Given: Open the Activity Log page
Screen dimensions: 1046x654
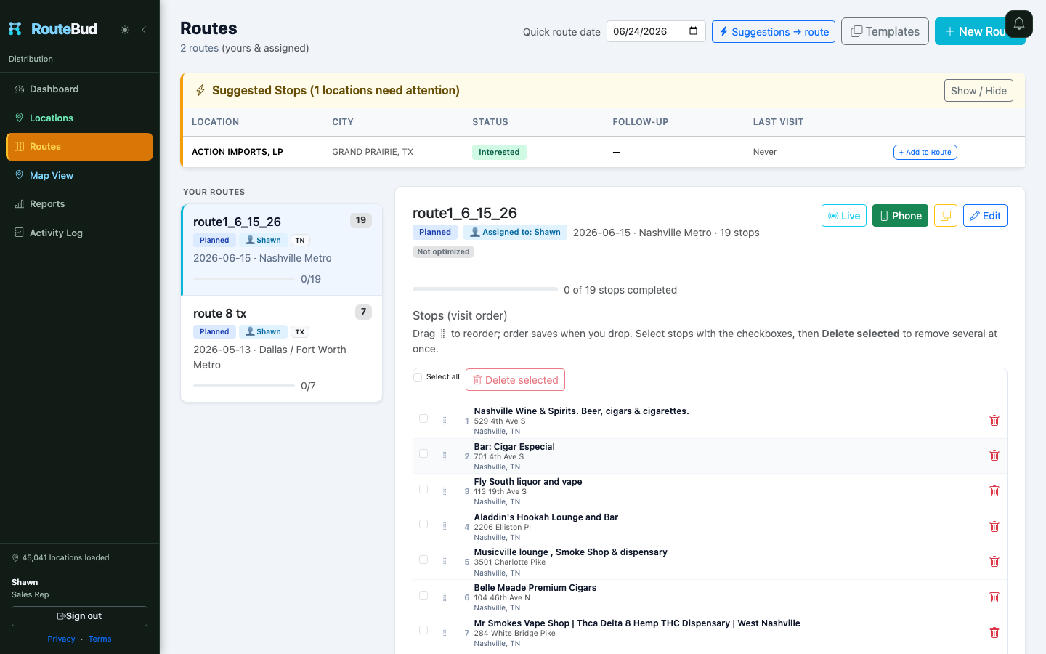Looking at the screenshot, I should pyautogui.click(x=80, y=233).
